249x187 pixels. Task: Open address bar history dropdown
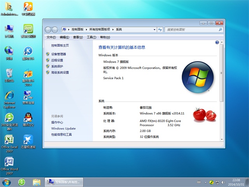tap(154, 30)
